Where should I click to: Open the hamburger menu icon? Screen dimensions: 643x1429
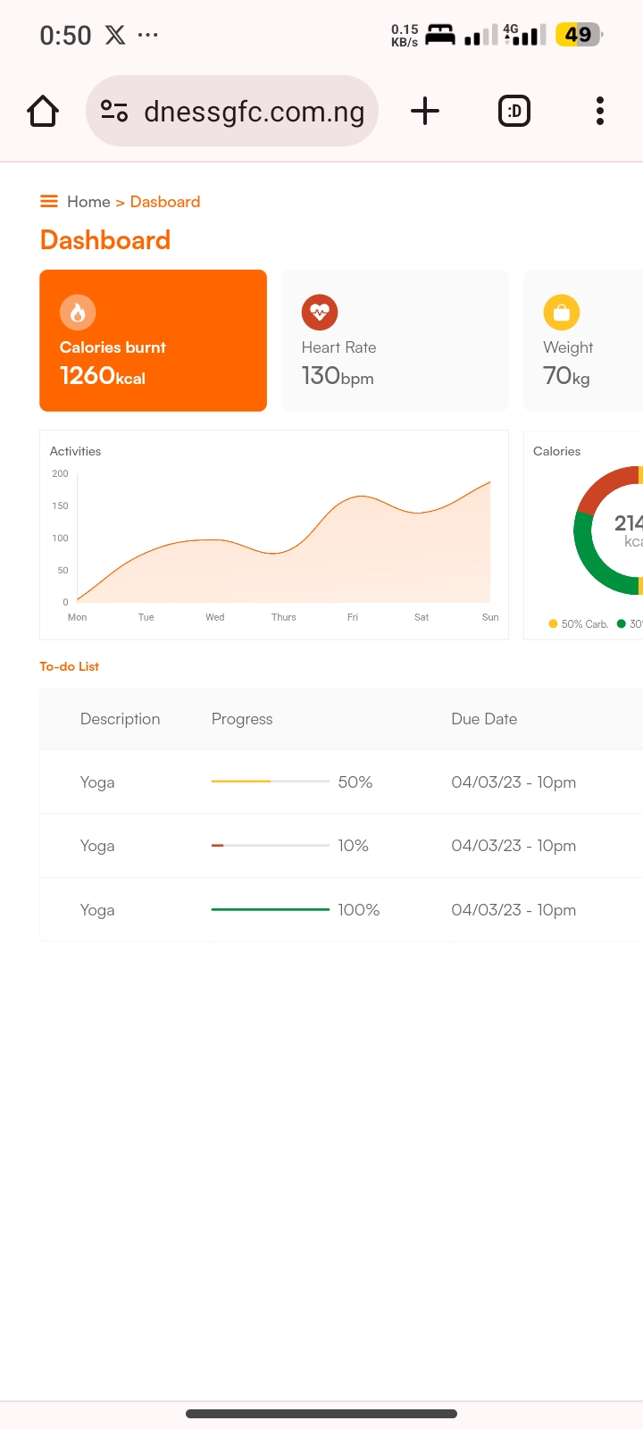(x=49, y=202)
